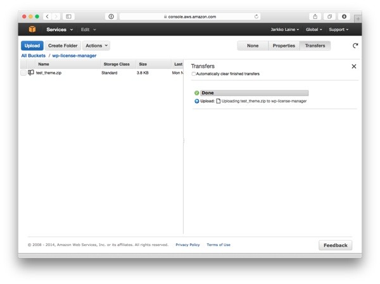
Task: Reload page using address bar refresh icon
Action: 256,16
